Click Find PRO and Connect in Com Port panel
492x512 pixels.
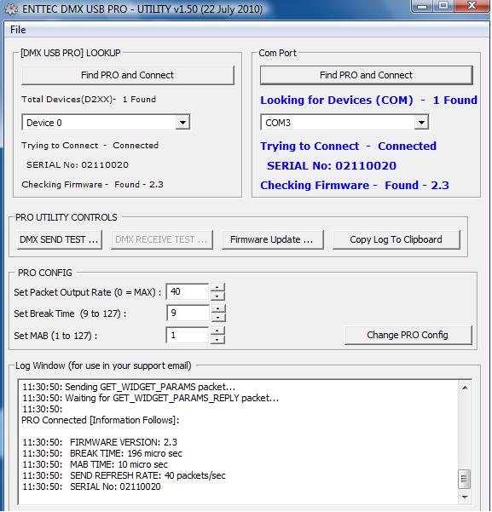(x=366, y=75)
